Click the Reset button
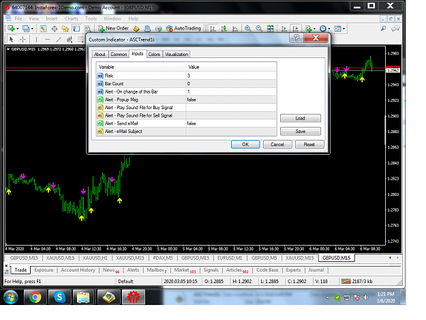Screen dimensions: 426x320 [309, 145]
